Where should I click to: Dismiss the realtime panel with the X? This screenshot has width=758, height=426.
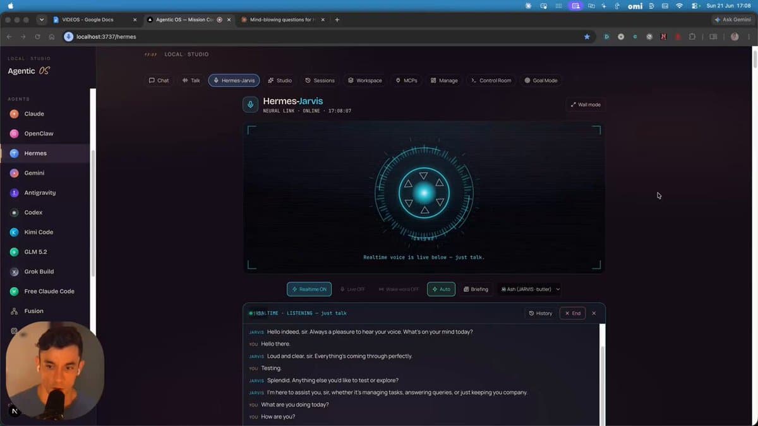click(594, 313)
